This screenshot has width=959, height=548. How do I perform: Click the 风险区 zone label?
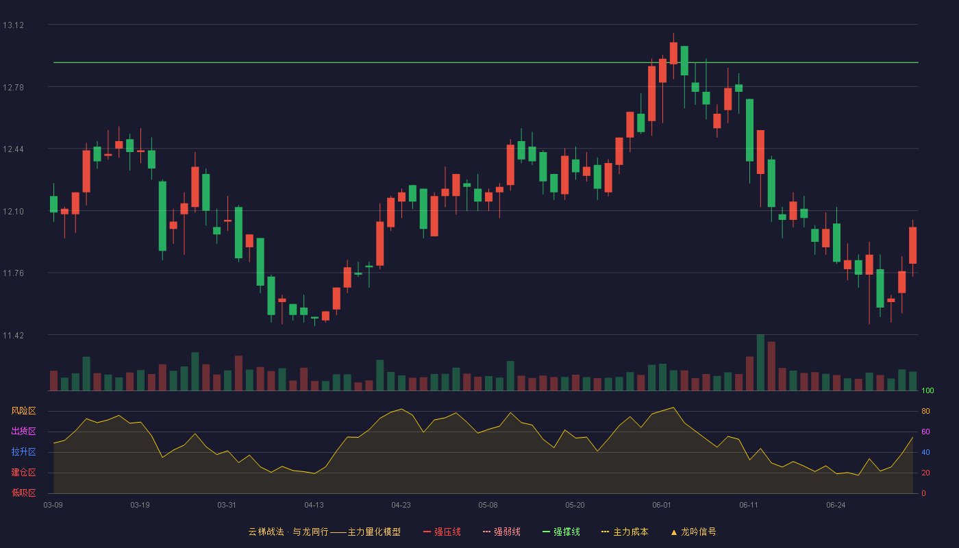[x=23, y=411]
